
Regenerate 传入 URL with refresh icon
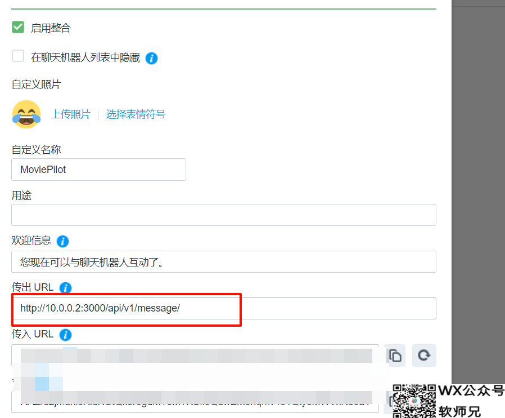tap(424, 355)
